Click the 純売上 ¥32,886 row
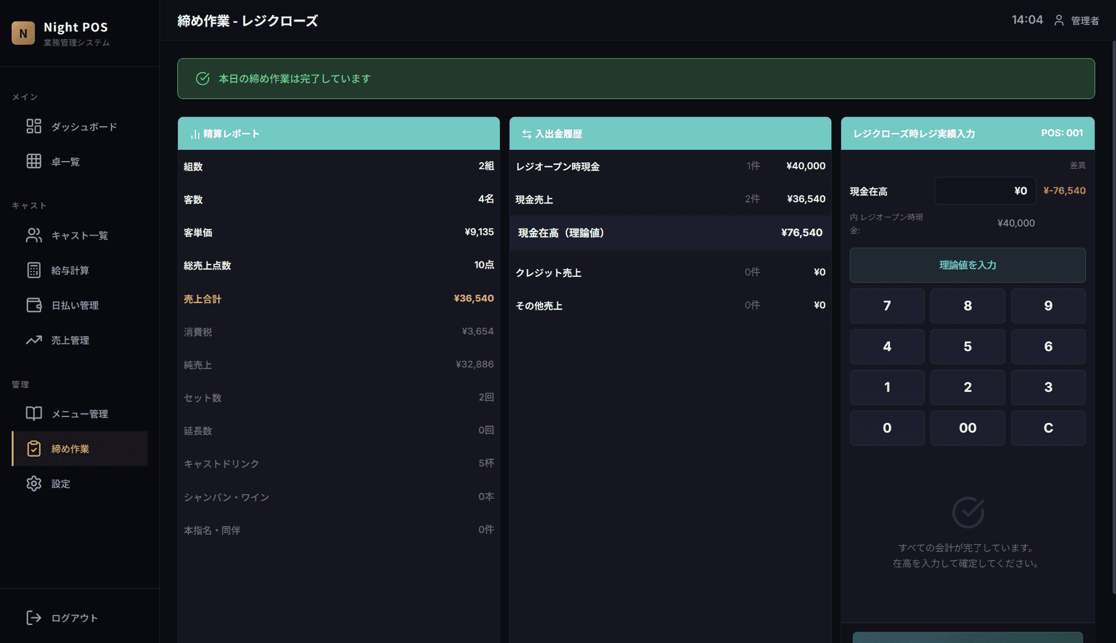1116x643 pixels. point(338,365)
